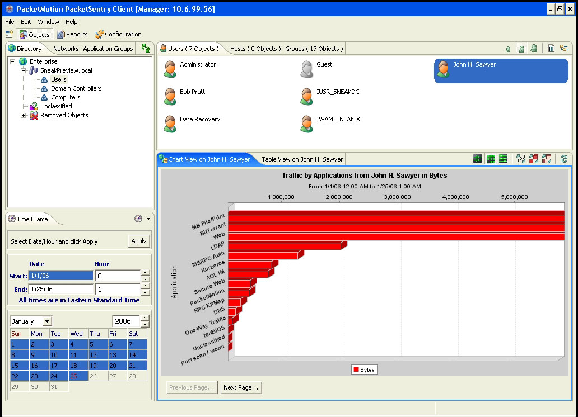Select the Data Recovery user icon
The width and height of the screenshot is (578, 417).
pyautogui.click(x=170, y=124)
